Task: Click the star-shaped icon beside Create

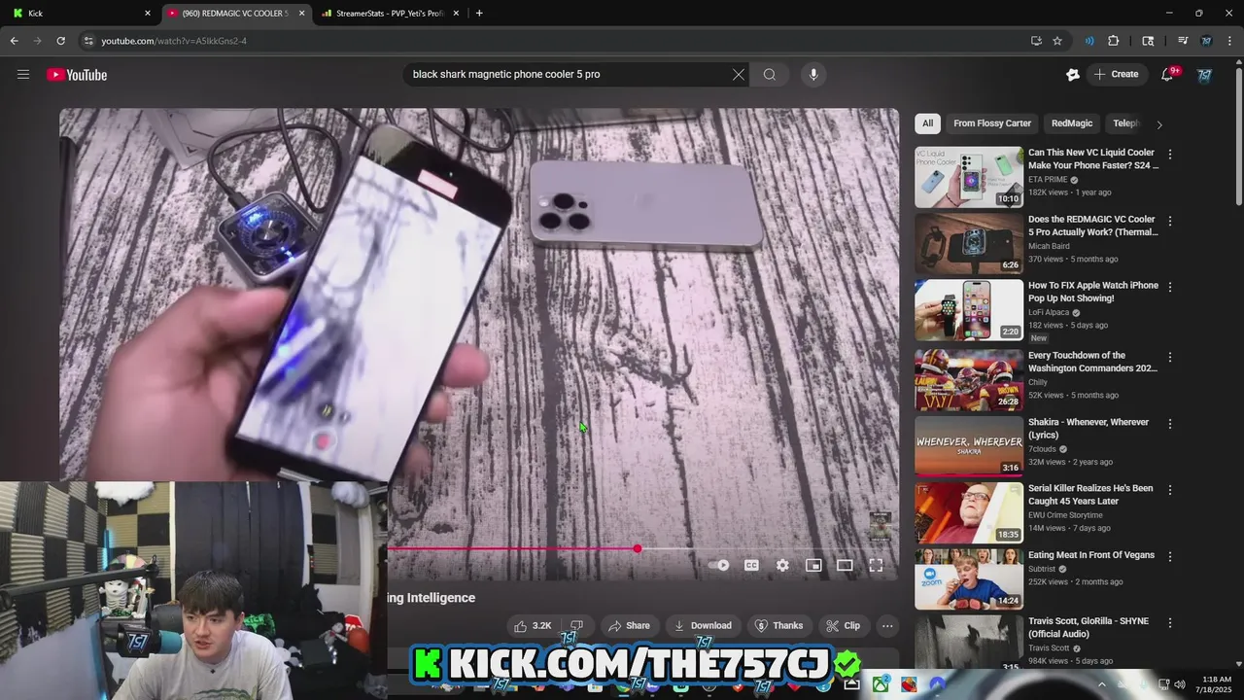Action: [x=1073, y=75]
